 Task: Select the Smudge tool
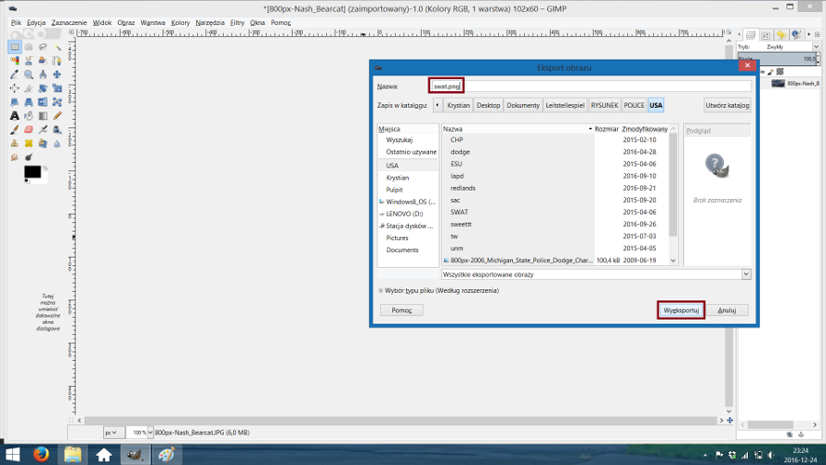(15, 156)
